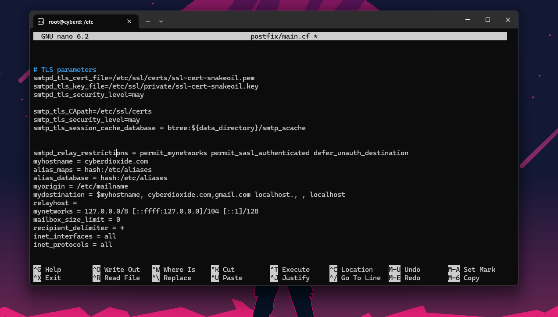The height and width of the screenshot is (317, 558).
Task: Close the root@cyberd: /etc tab
Action: pos(129,21)
